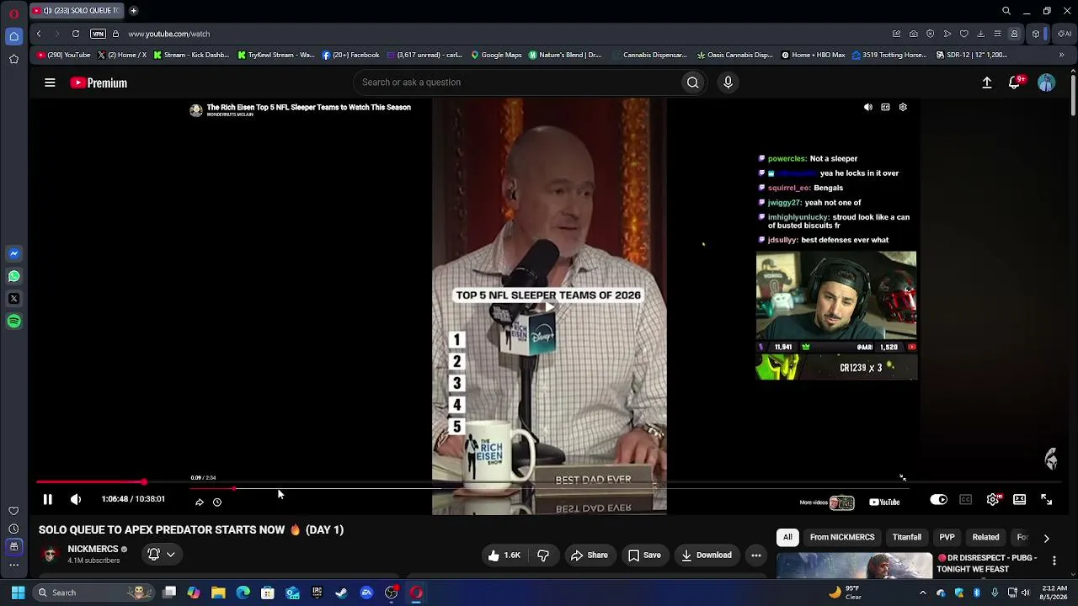Reload the current page
Screen dimensions: 1078x606
(76, 34)
